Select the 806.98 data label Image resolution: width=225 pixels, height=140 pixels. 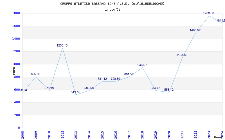tap(36, 74)
